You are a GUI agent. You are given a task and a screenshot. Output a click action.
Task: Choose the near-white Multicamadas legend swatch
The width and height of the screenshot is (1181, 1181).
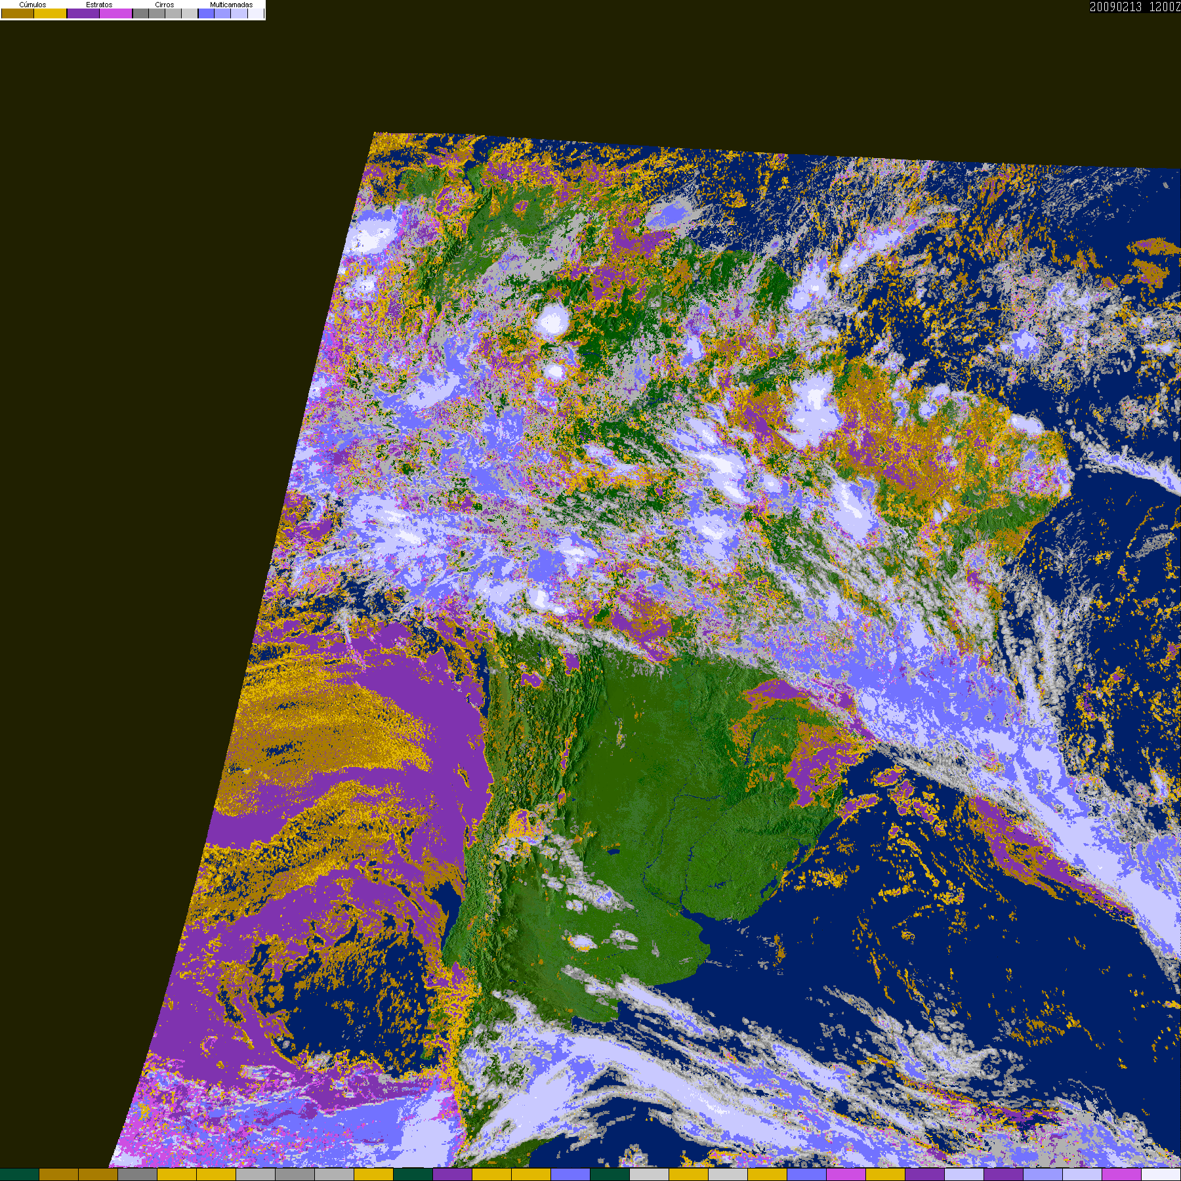[x=256, y=13]
